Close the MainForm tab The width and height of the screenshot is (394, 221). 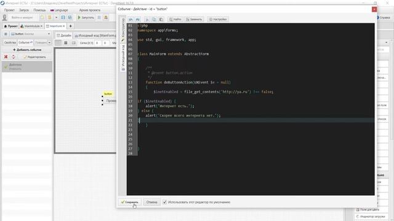pos(64,26)
